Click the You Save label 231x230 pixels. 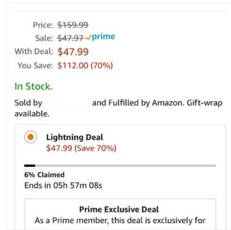point(35,66)
